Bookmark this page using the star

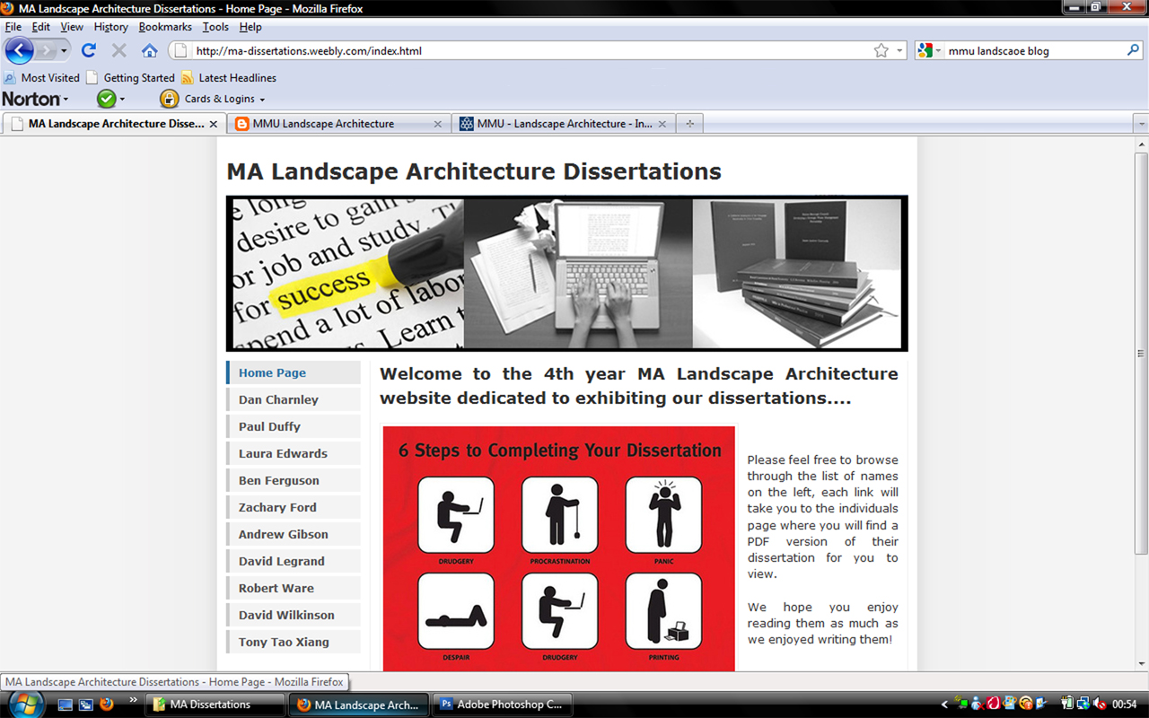click(882, 50)
